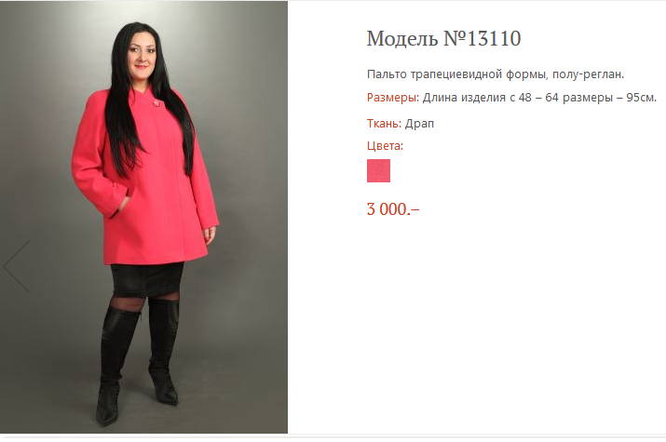666x442 pixels.
Task: Click the 95см length value
Action: click(x=642, y=98)
